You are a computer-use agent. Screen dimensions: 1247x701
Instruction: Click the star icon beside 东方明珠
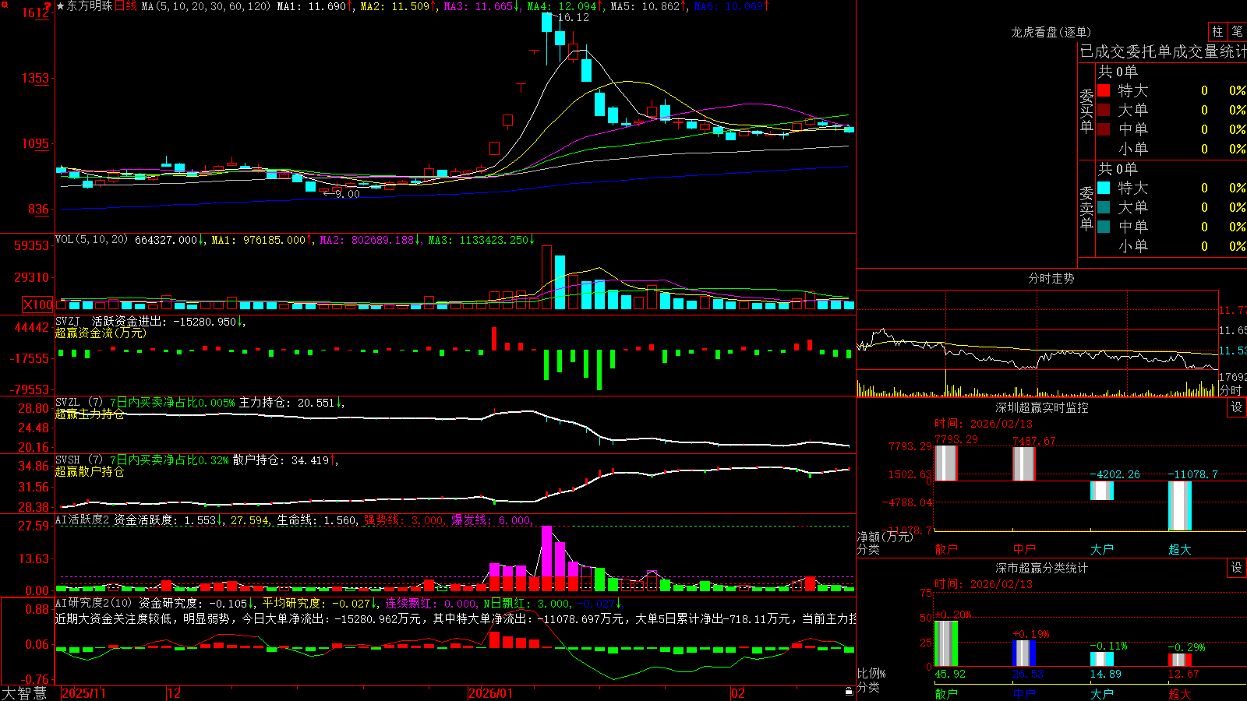tap(60, 6)
